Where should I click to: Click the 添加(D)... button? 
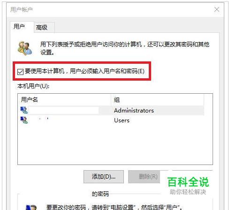104,177
